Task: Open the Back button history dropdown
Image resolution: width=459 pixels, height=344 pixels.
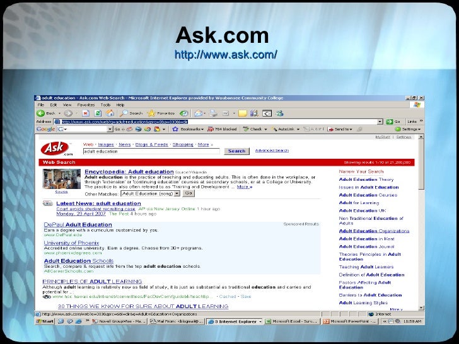Action: [x=59, y=113]
